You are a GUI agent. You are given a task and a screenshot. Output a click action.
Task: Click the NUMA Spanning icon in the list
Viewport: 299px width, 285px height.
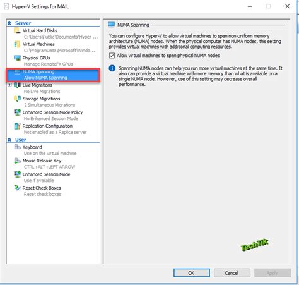click(17, 71)
